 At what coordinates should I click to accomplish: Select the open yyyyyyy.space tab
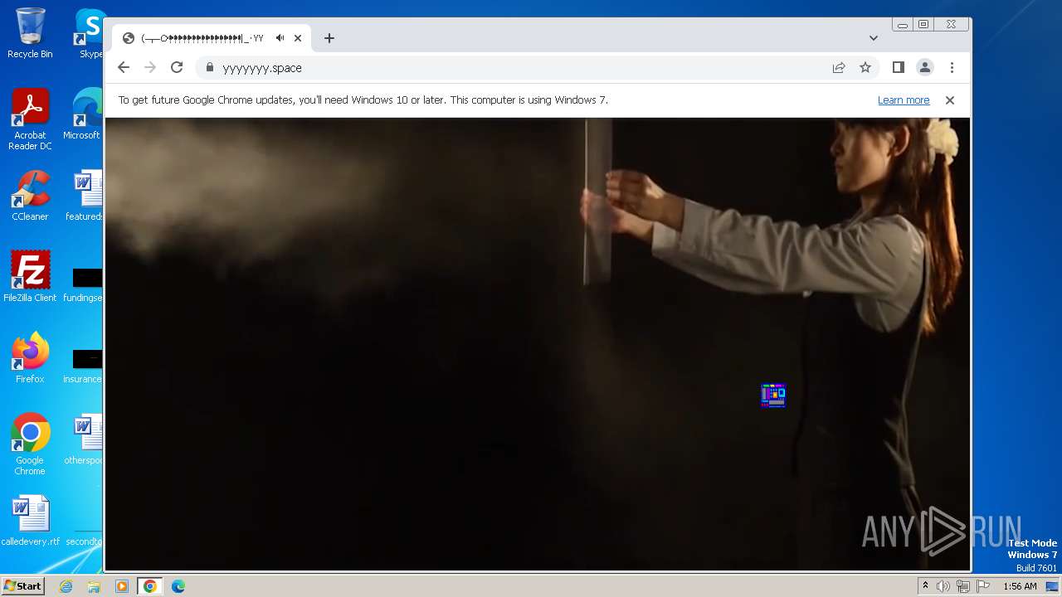tap(212, 38)
